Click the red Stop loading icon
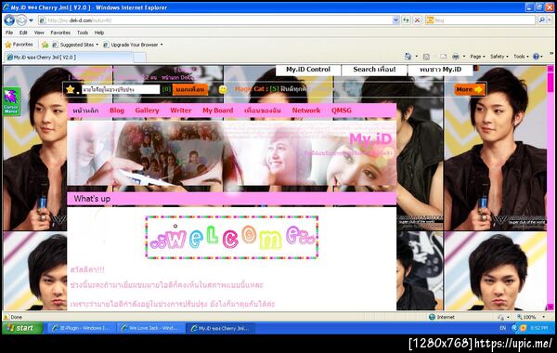557x353 pixels. (x=417, y=20)
